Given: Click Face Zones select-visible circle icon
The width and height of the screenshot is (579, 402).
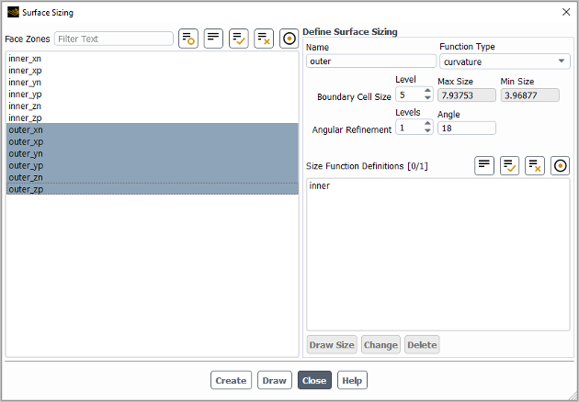Looking at the screenshot, I should 289,39.
